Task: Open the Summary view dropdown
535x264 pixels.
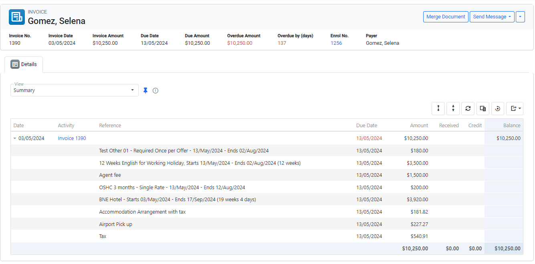Action: (74, 90)
